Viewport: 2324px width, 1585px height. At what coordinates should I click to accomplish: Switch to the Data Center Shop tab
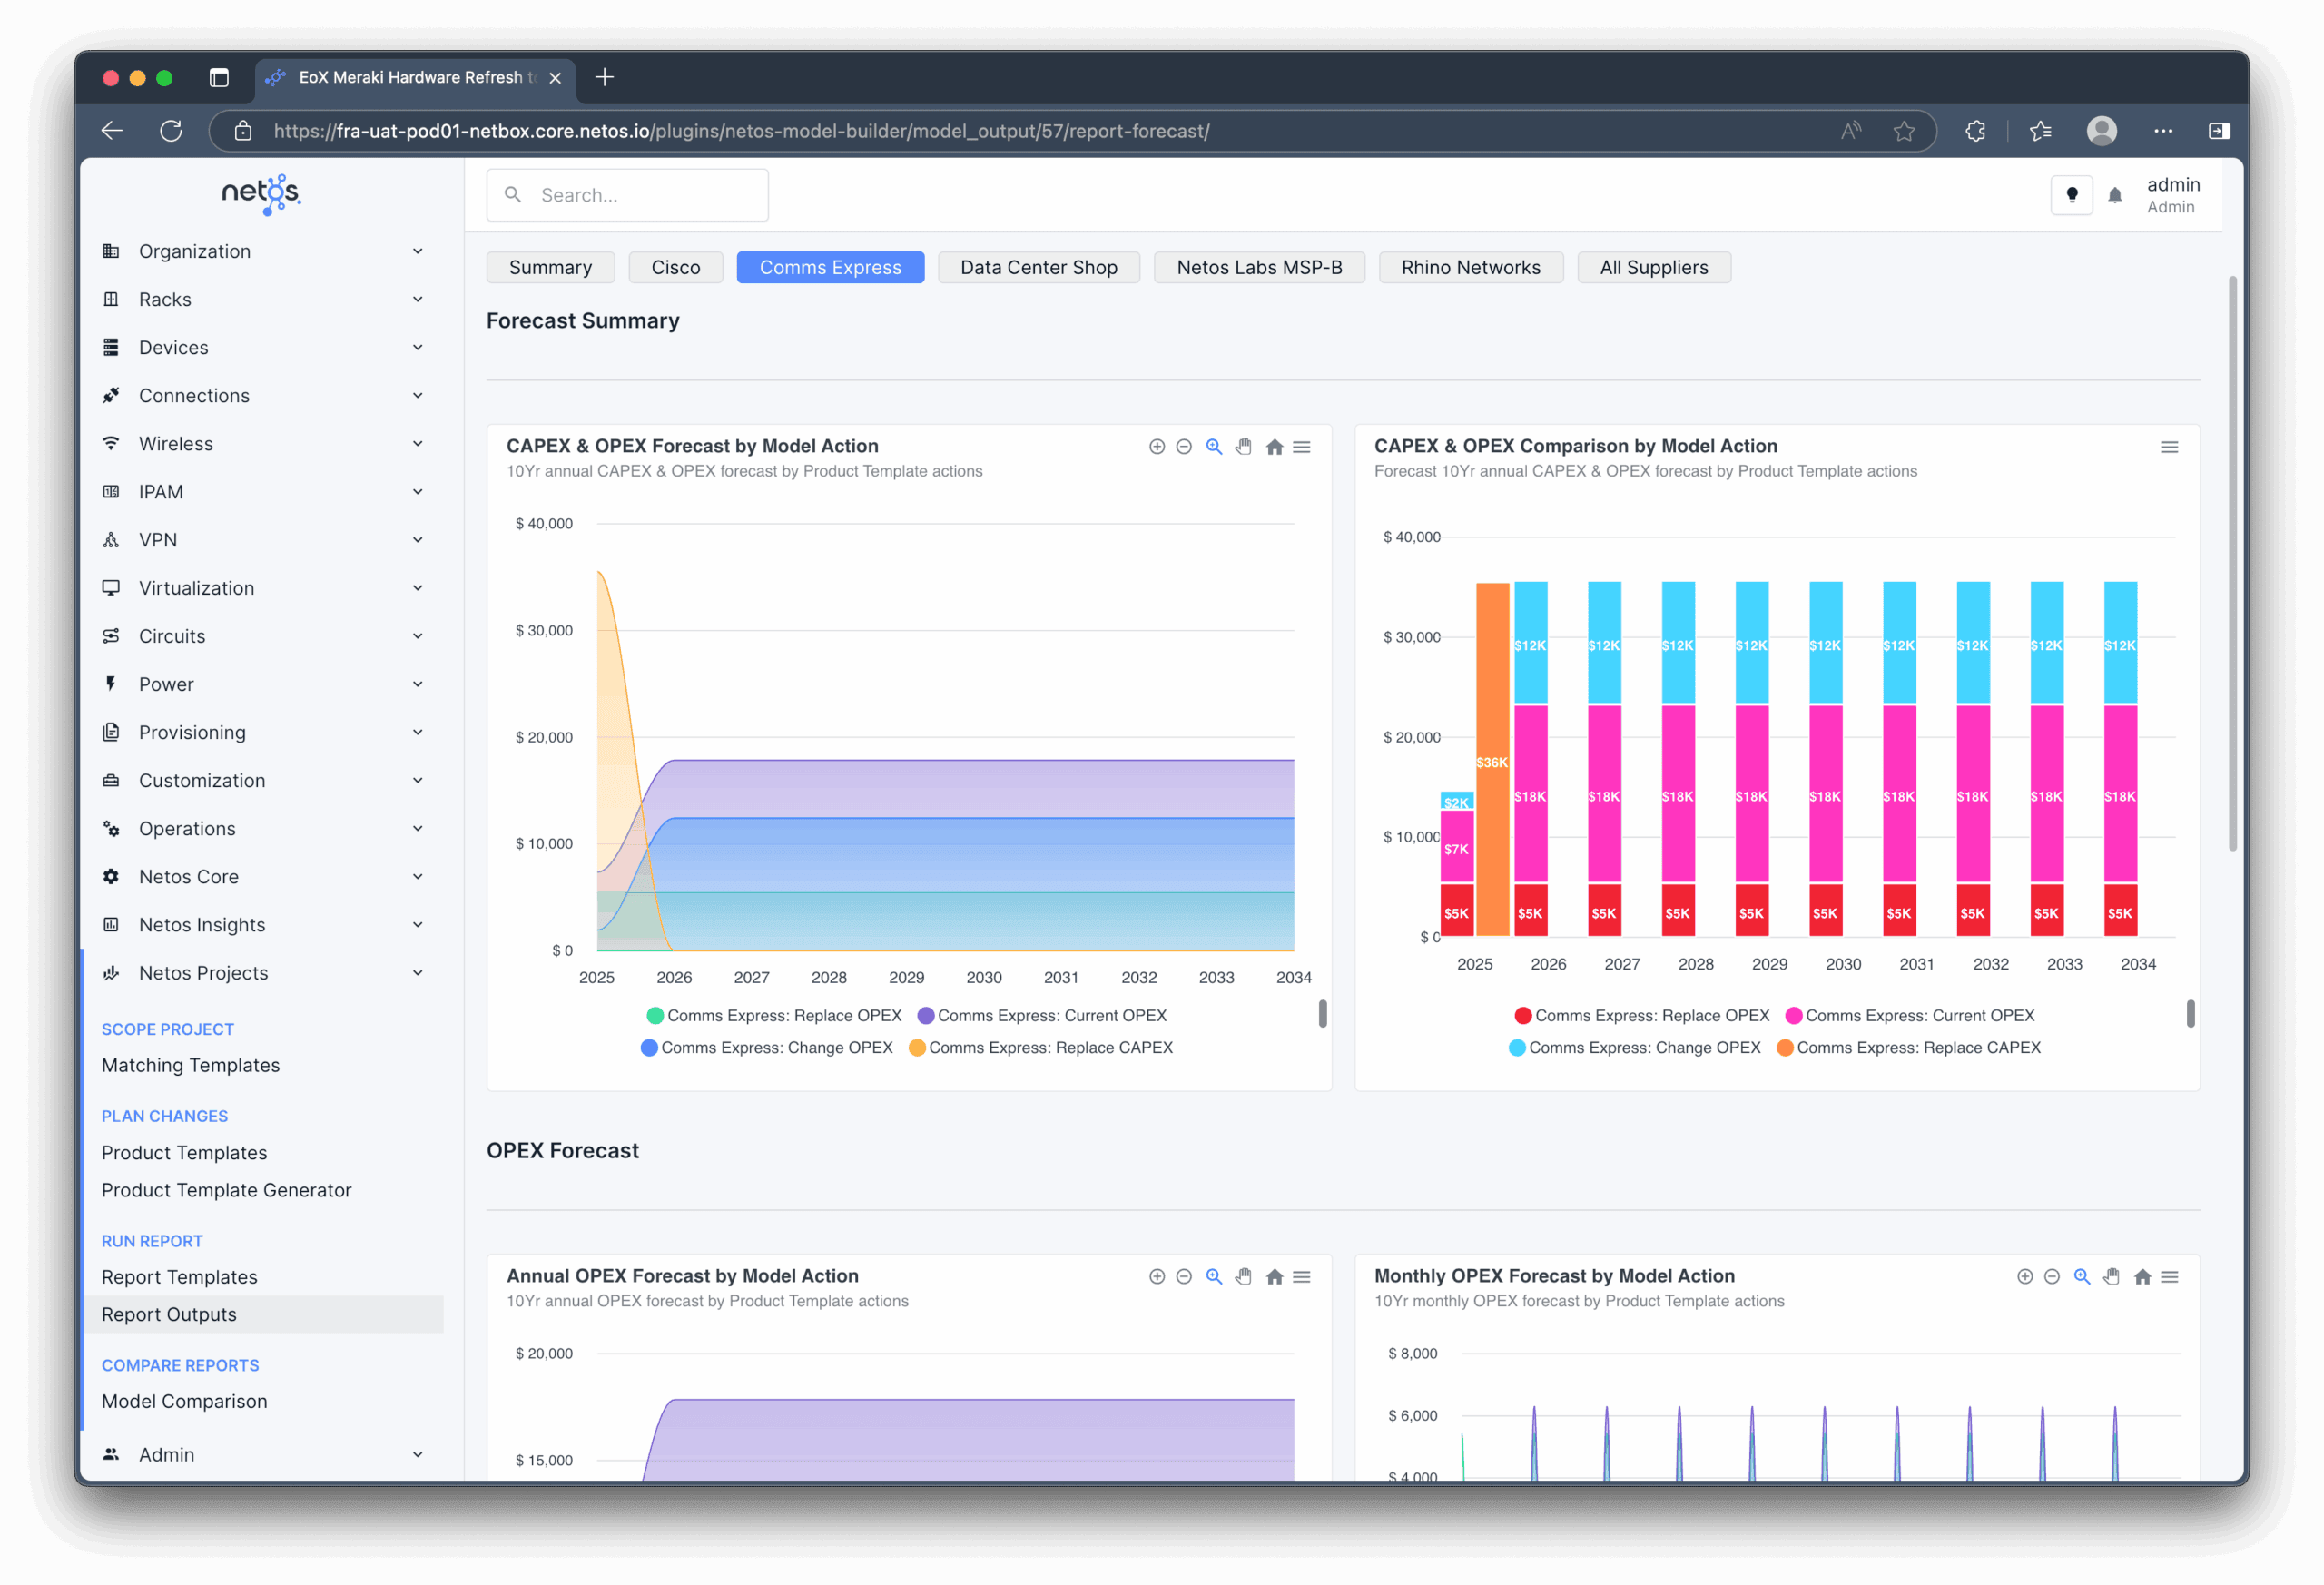coord(1039,267)
